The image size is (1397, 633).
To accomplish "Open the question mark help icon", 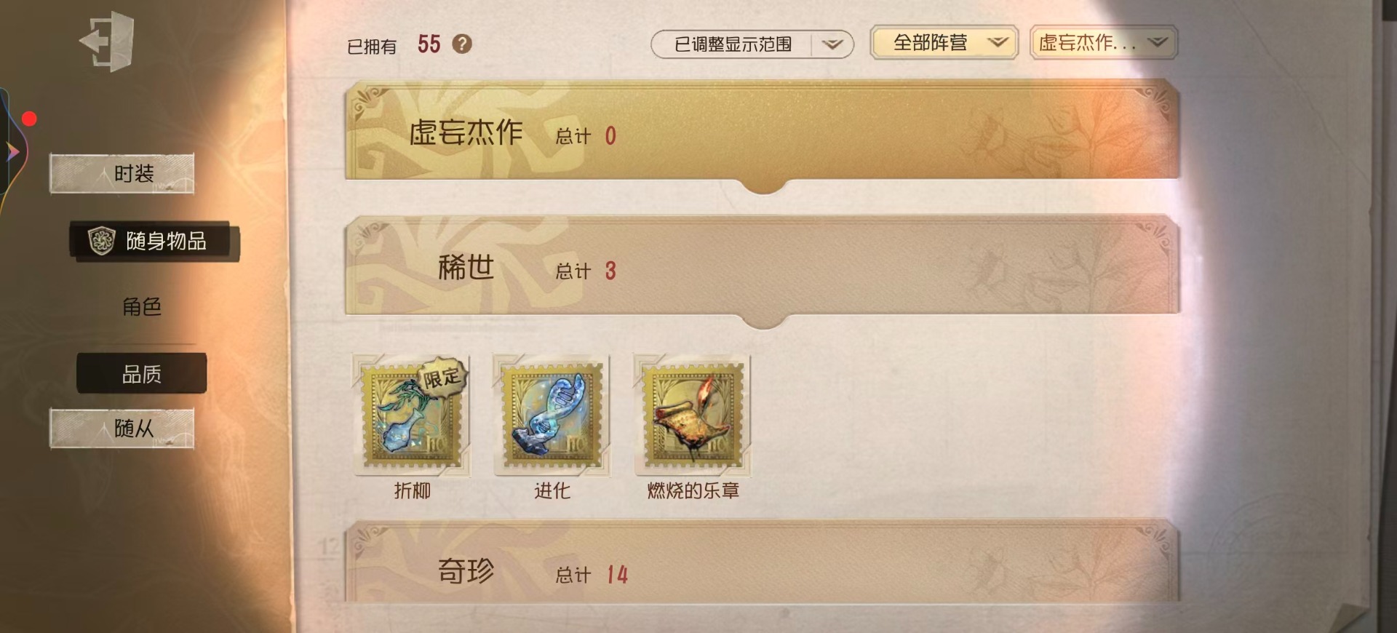I will (462, 44).
